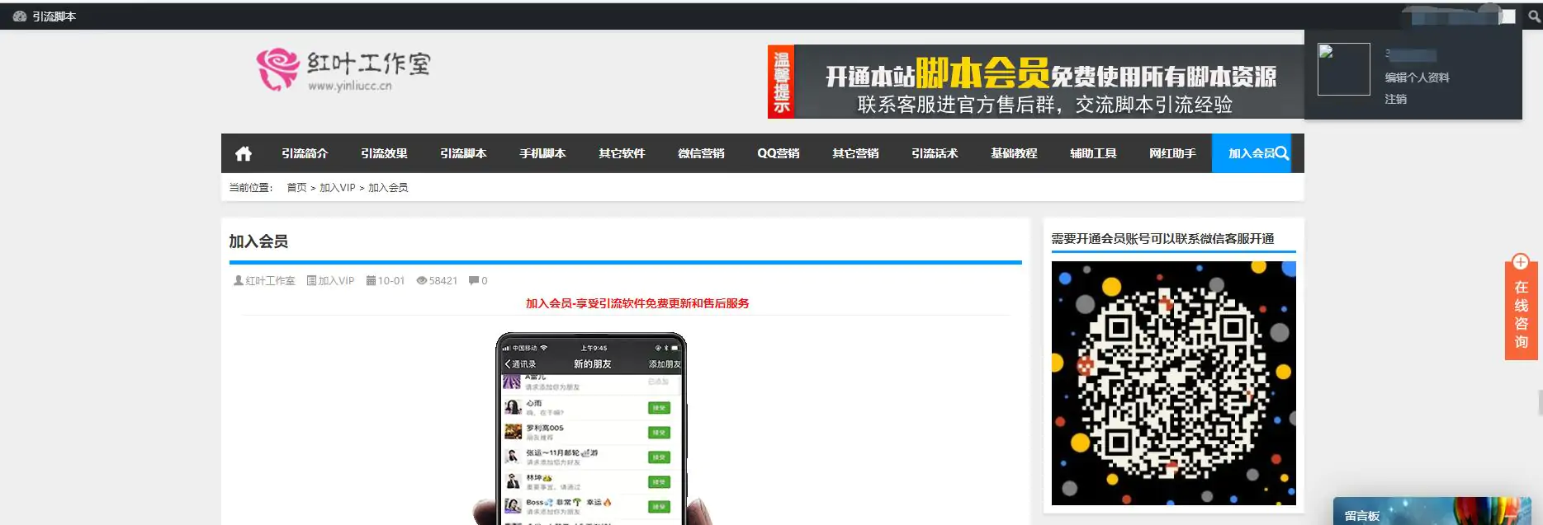Viewport: 1543px width, 525px height.
Task: Open site search magnifier in navigation bar
Action: click(1282, 153)
